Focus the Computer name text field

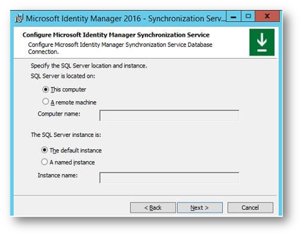tap(169, 116)
